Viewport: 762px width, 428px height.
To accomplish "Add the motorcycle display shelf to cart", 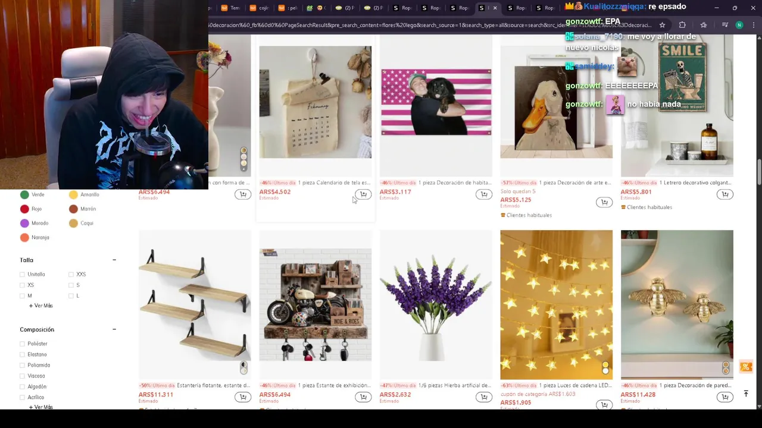I will 363,397.
